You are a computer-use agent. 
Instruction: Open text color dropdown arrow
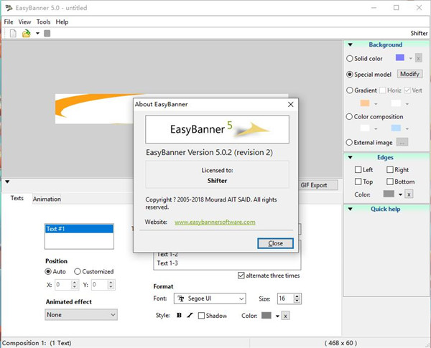(x=277, y=316)
